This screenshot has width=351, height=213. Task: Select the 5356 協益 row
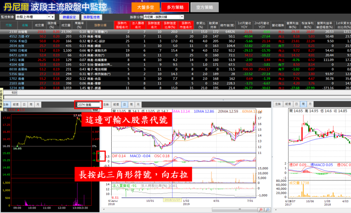[x=175, y=74]
